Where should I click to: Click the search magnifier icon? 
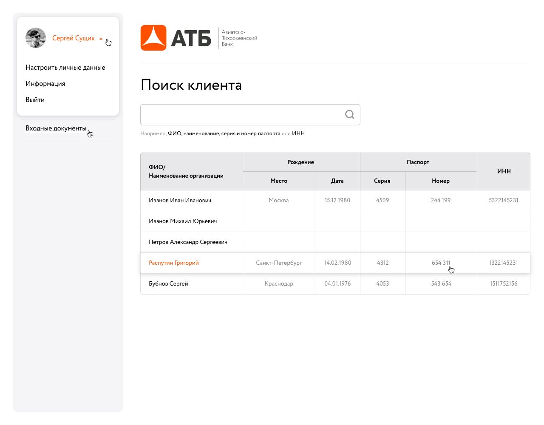click(349, 114)
